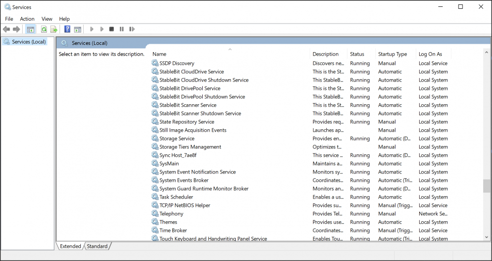This screenshot has height=261, width=492.
Task: Click the Forward arrow toolbar icon
Action: 16,29
